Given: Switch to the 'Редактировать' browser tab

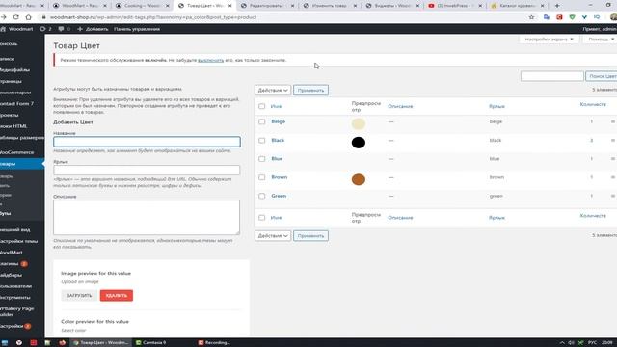Looking at the screenshot, I should 268,6.
